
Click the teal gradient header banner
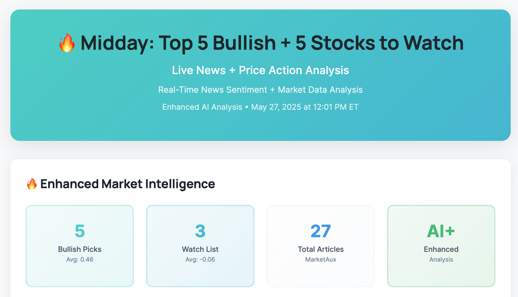(260, 75)
